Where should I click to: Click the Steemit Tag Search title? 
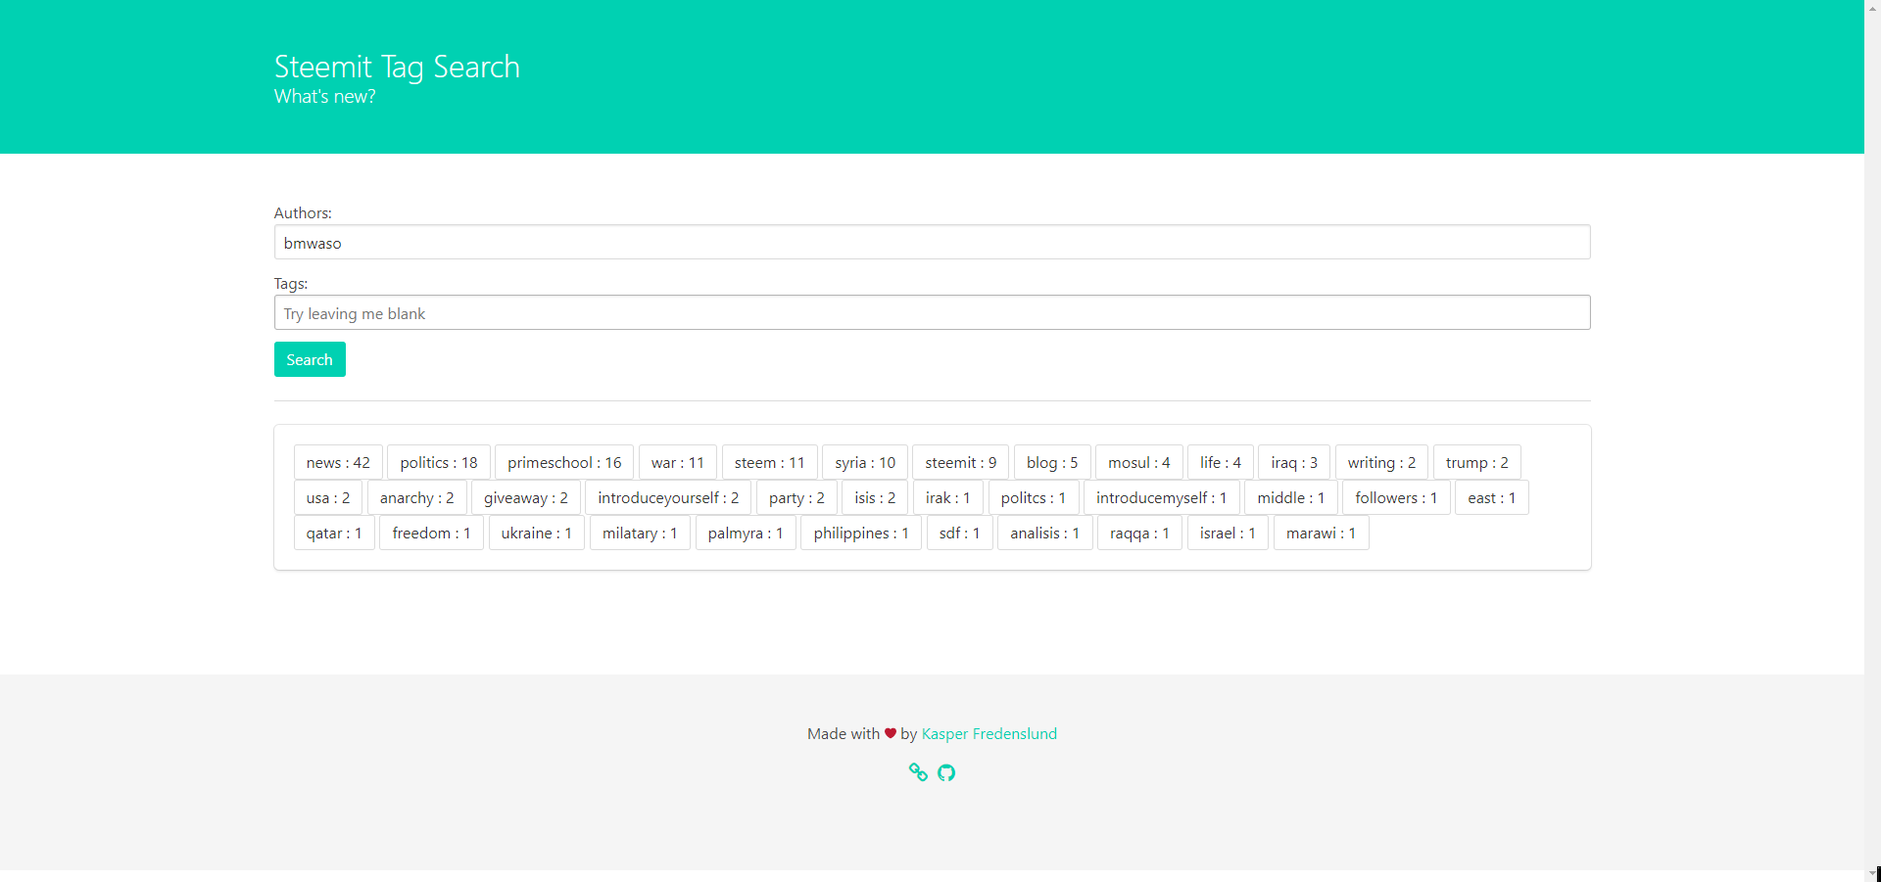[397, 67]
